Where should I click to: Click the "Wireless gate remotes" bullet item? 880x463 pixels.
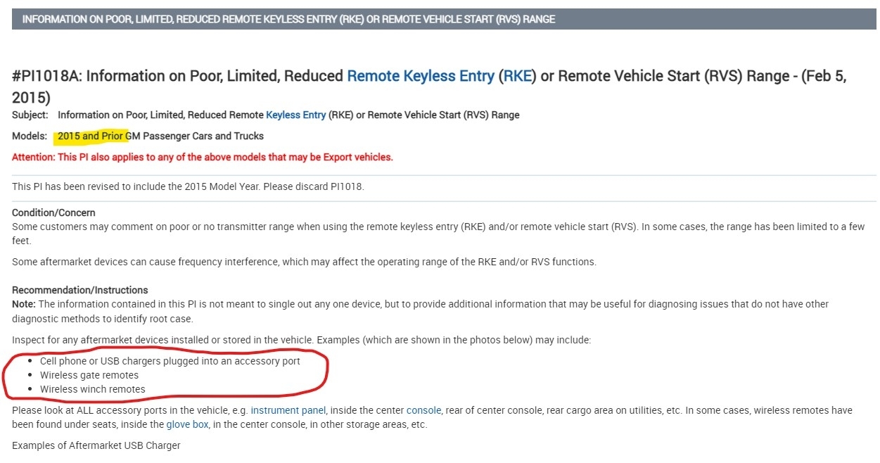coord(89,375)
